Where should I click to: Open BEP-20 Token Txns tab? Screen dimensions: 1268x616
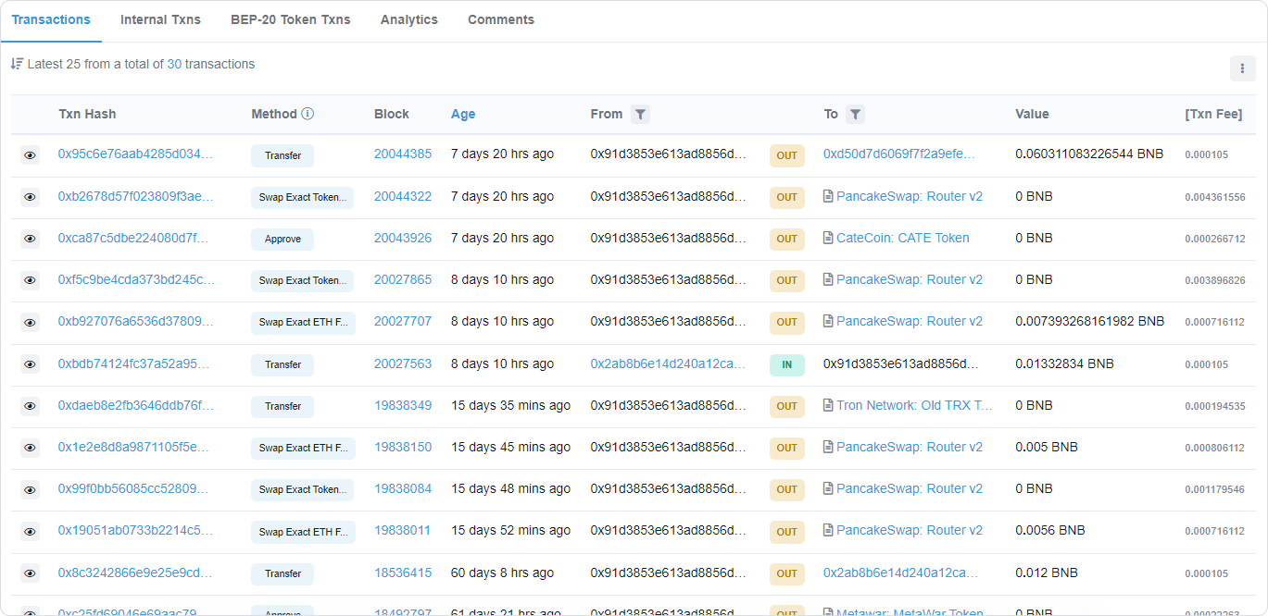[291, 19]
